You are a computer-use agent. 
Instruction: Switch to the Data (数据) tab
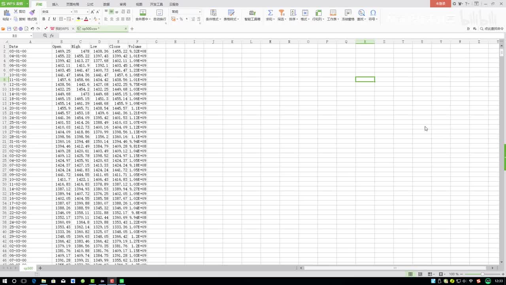pyautogui.click(x=106, y=4)
